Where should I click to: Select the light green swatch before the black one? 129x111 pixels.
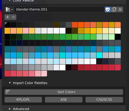[112, 37]
